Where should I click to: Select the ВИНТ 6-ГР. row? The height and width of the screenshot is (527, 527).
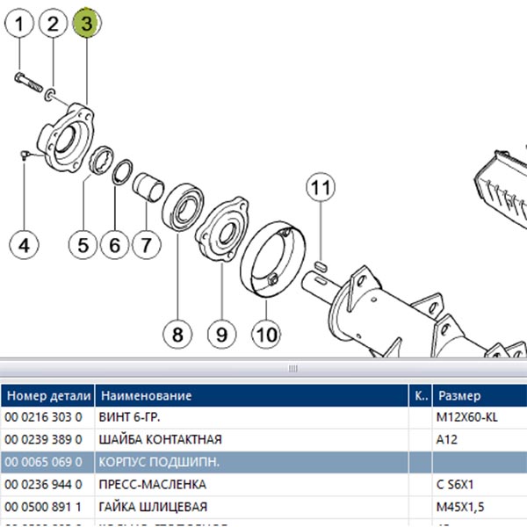[x=263, y=417]
